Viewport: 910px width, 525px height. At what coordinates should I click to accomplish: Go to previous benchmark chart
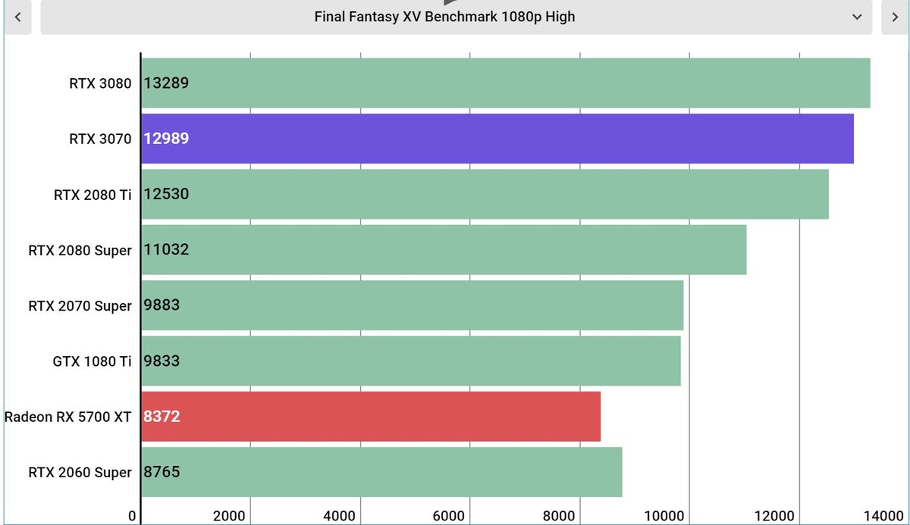click(x=18, y=17)
